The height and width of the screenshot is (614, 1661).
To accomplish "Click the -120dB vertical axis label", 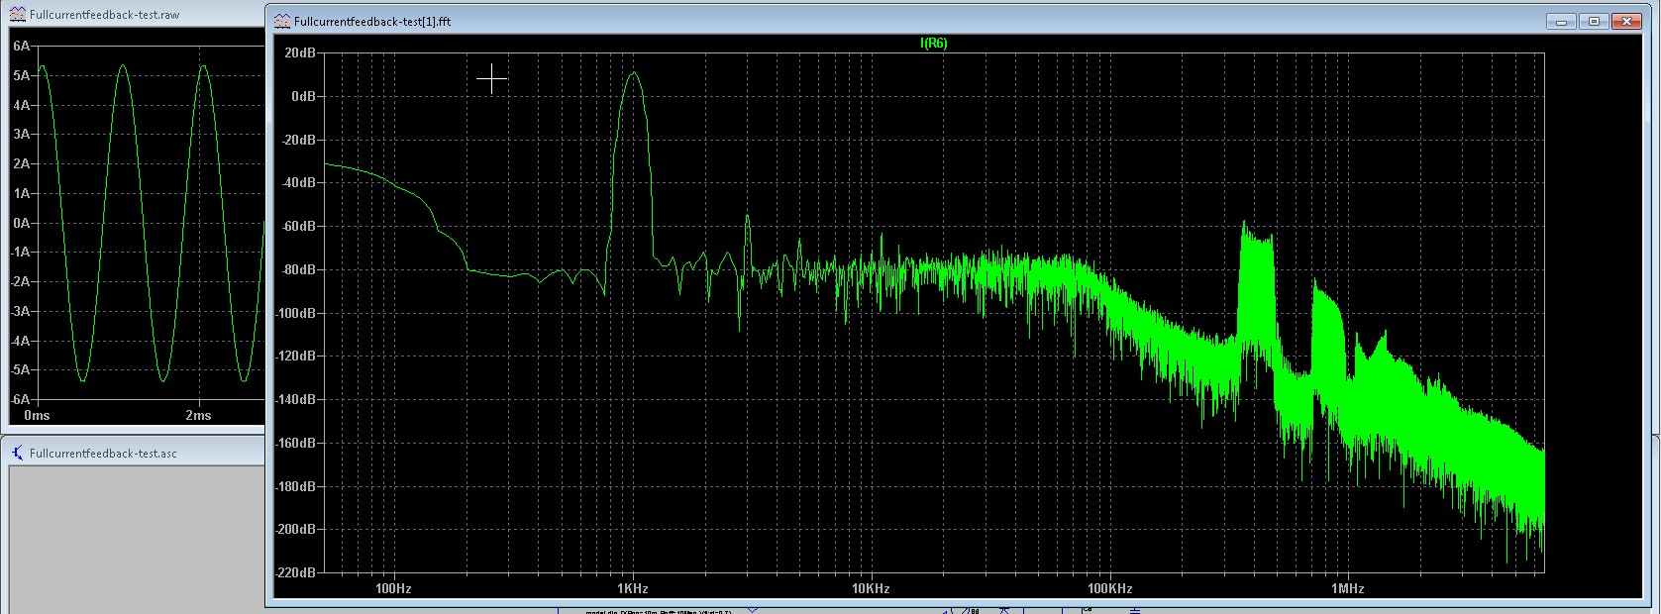I will click(x=296, y=356).
